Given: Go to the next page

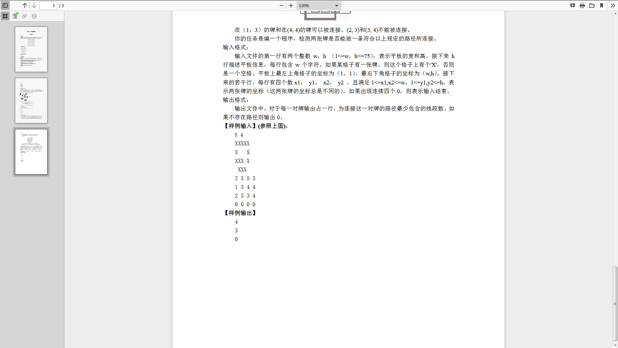Looking at the screenshot, I should pyautogui.click(x=34, y=5).
